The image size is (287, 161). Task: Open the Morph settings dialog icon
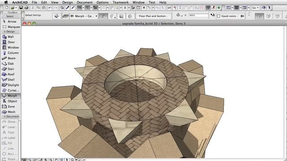pyautogui.click(x=57, y=16)
